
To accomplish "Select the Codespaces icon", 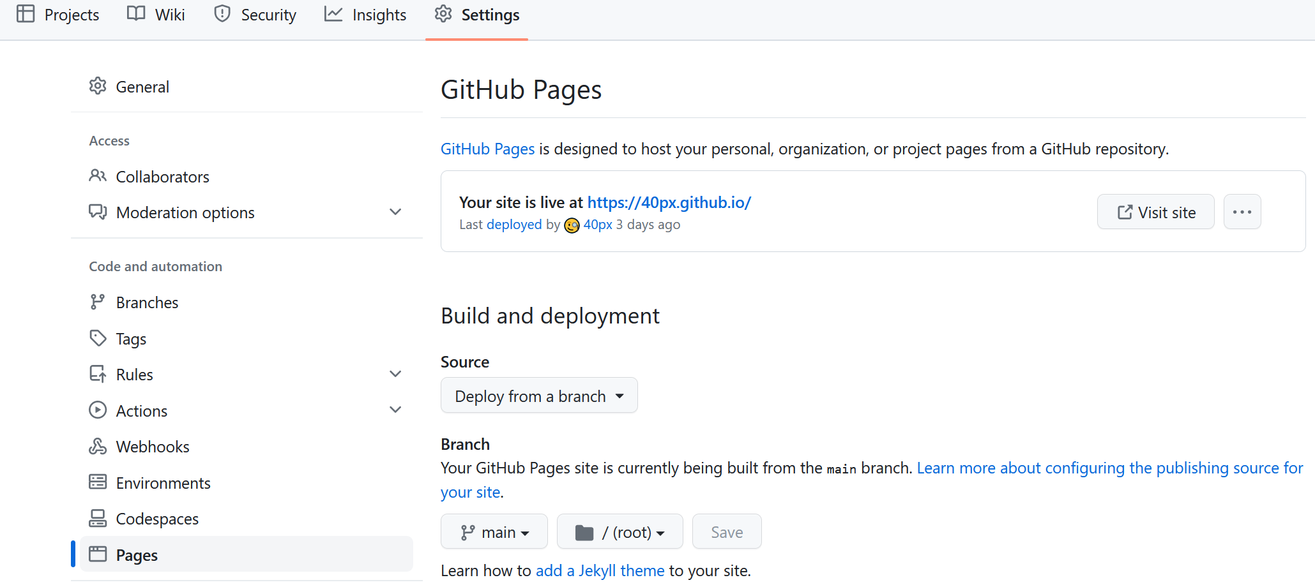I will pos(98,518).
